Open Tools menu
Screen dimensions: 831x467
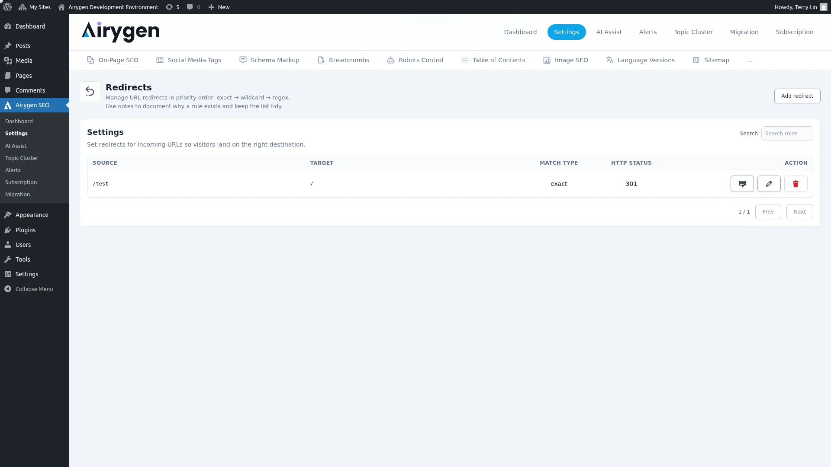(35, 259)
